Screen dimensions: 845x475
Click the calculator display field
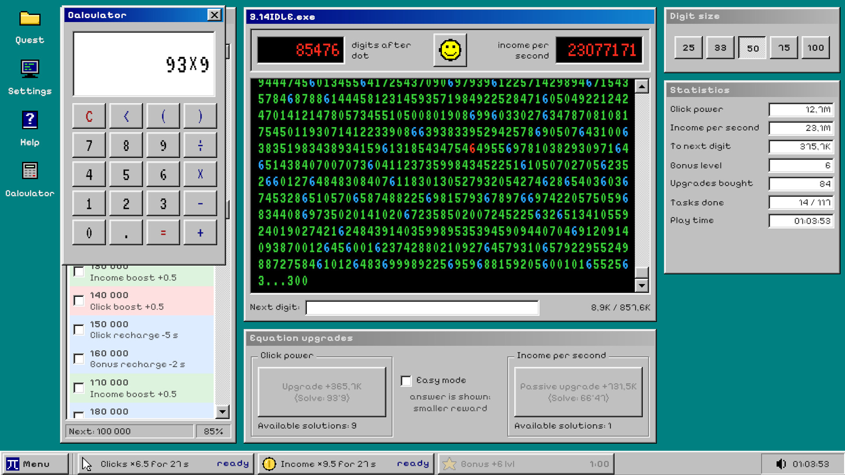point(144,64)
